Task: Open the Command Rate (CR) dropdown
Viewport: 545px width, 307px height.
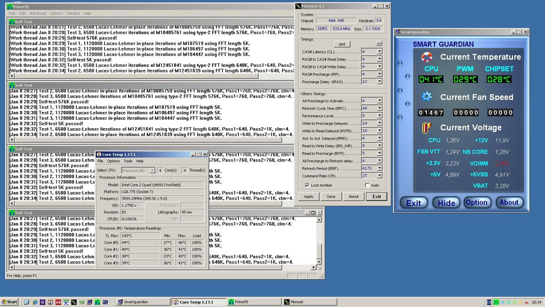Action: [379, 176]
